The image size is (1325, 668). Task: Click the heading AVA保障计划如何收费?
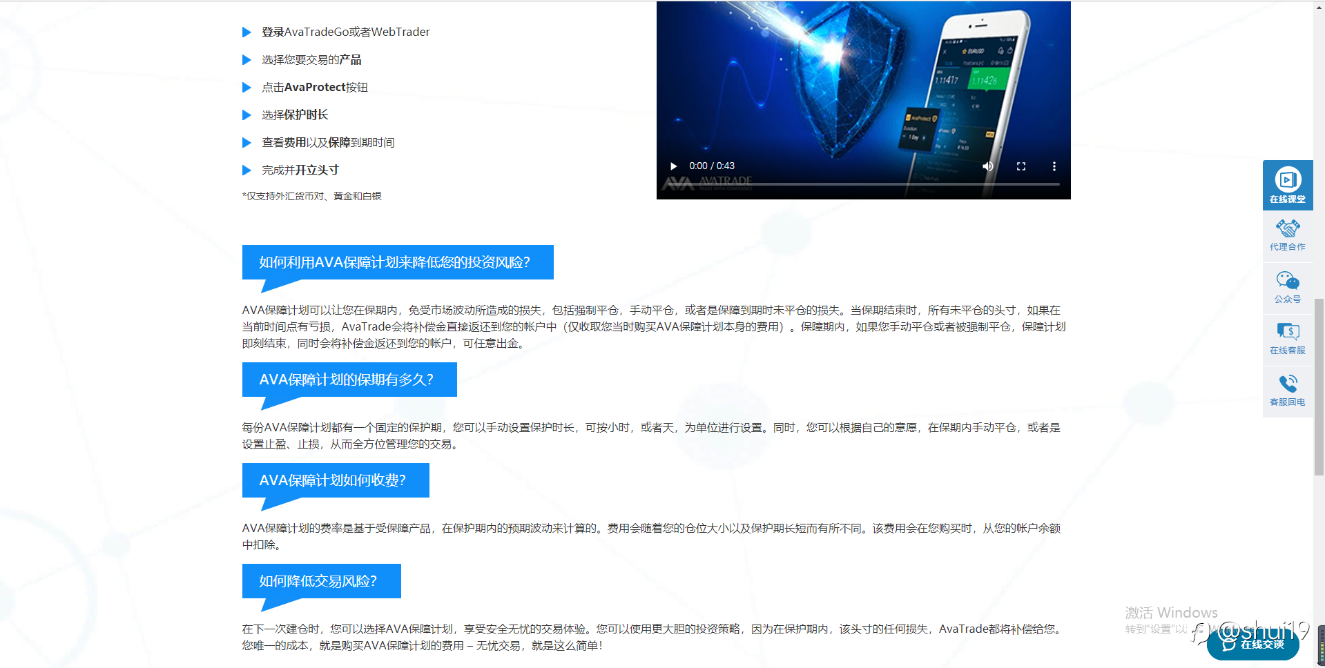336,480
